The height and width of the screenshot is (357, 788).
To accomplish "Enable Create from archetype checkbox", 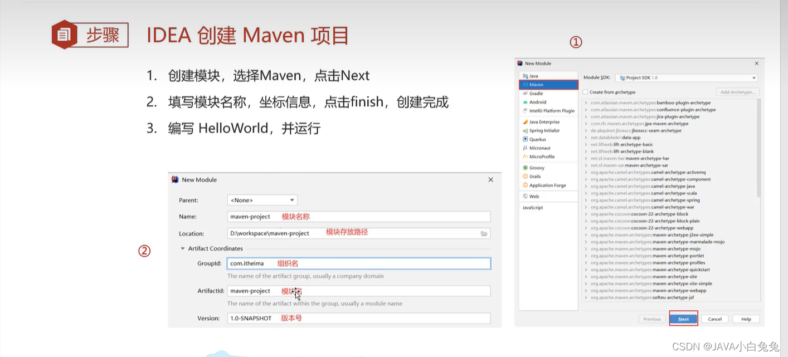I will pyautogui.click(x=585, y=92).
